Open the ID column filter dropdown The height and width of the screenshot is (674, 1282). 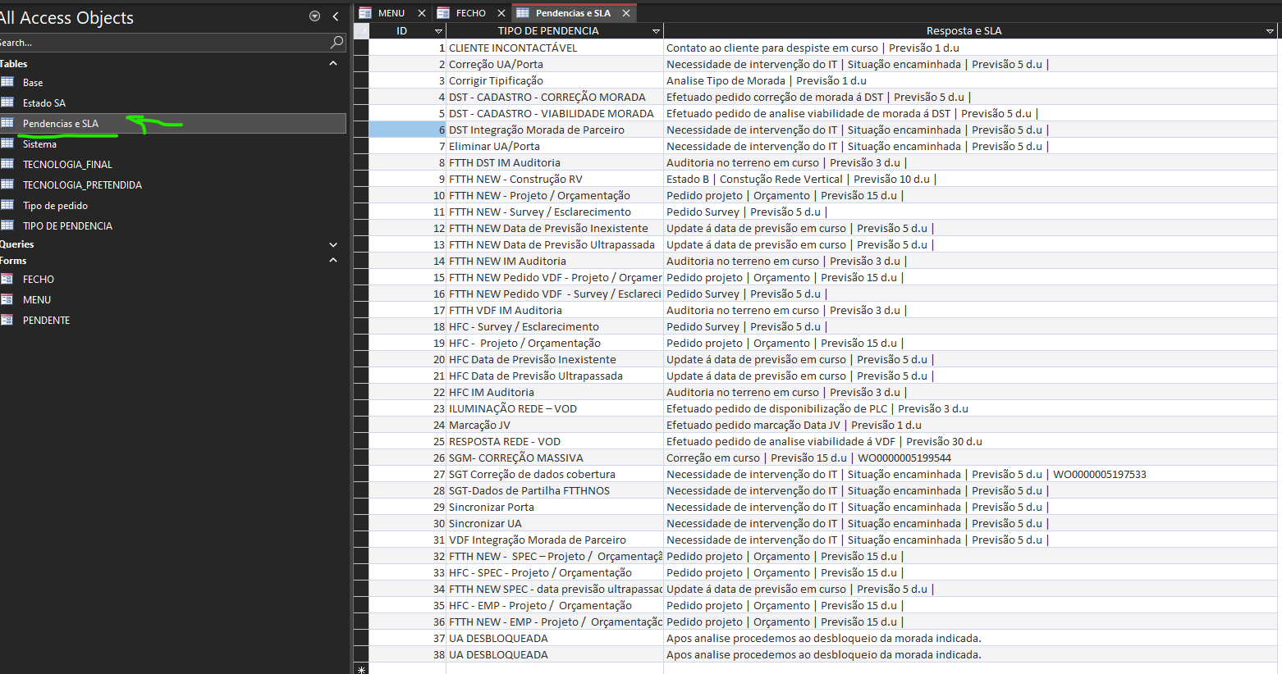click(x=438, y=31)
